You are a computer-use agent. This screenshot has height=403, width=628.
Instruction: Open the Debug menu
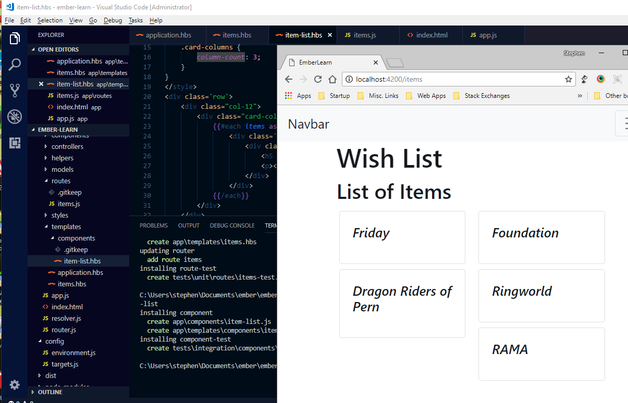coord(113,20)
